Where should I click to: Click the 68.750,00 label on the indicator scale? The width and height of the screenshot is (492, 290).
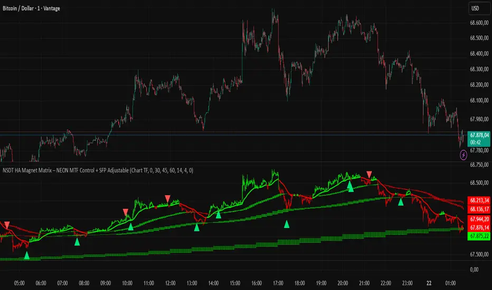[479, 165]
